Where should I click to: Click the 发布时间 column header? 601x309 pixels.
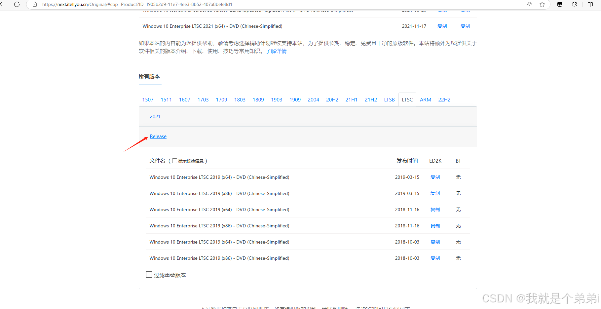[407, 161]
